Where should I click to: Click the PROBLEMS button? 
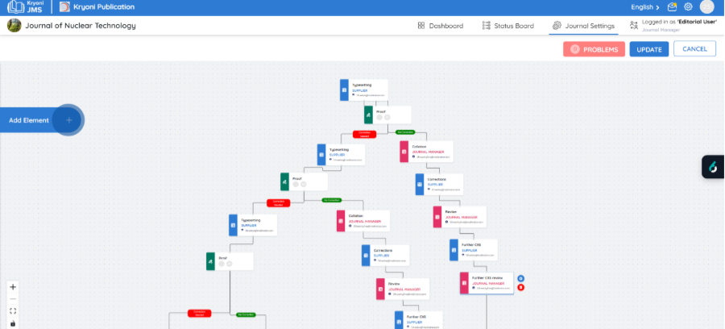click(x=594, y=49)
